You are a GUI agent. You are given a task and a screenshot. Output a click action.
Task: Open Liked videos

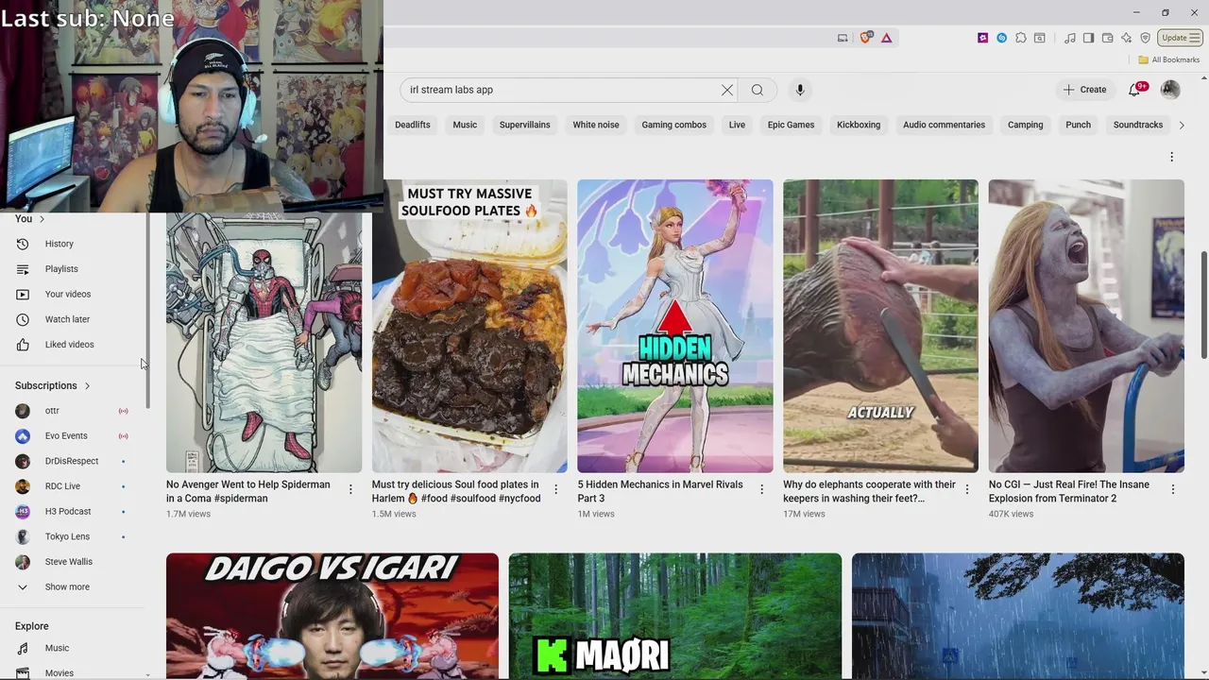74,345
